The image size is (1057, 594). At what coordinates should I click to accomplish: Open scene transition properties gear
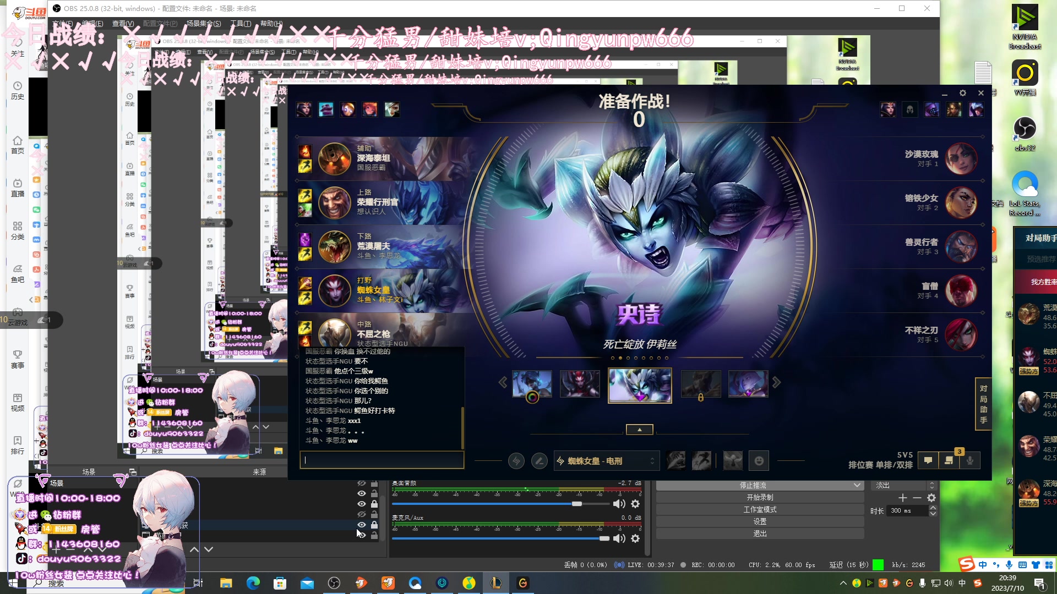[931, 498]
